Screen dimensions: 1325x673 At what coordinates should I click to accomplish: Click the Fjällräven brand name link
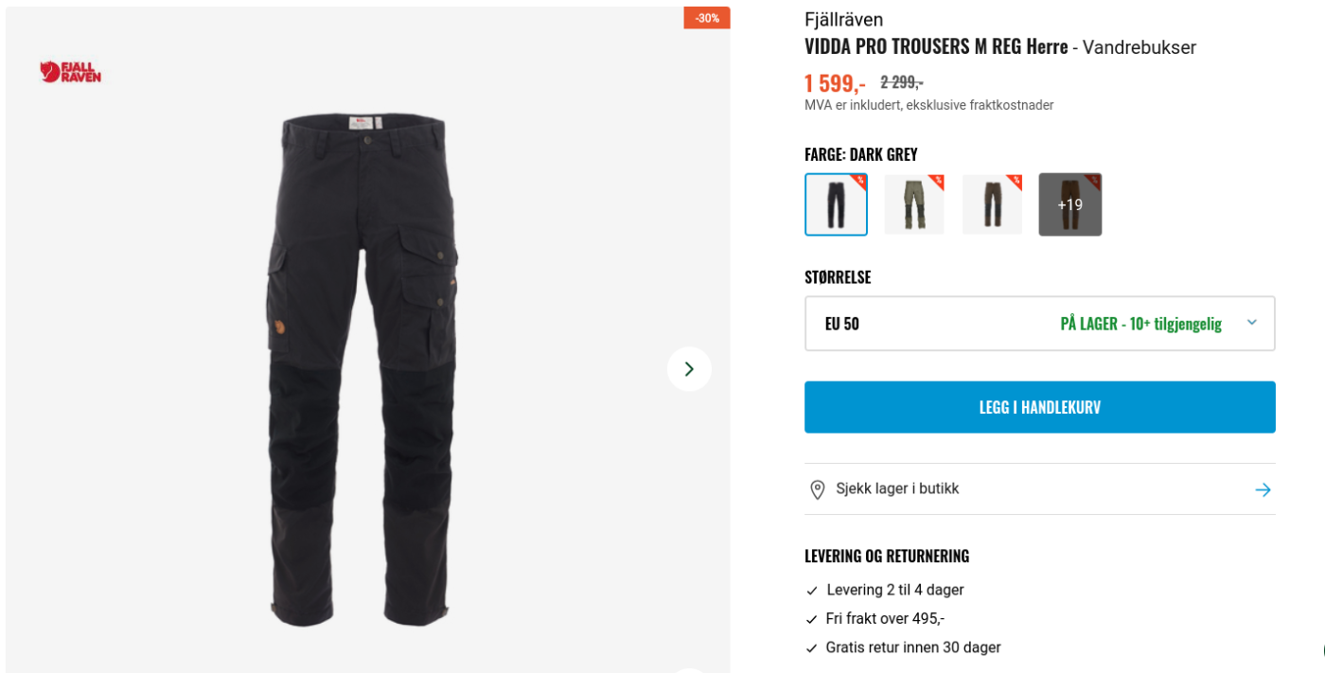pyautogui.click(x=843, y=20)
